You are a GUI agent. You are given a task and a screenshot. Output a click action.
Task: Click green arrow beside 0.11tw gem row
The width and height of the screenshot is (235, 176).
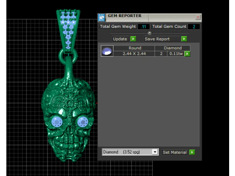[x=187, y=54]
